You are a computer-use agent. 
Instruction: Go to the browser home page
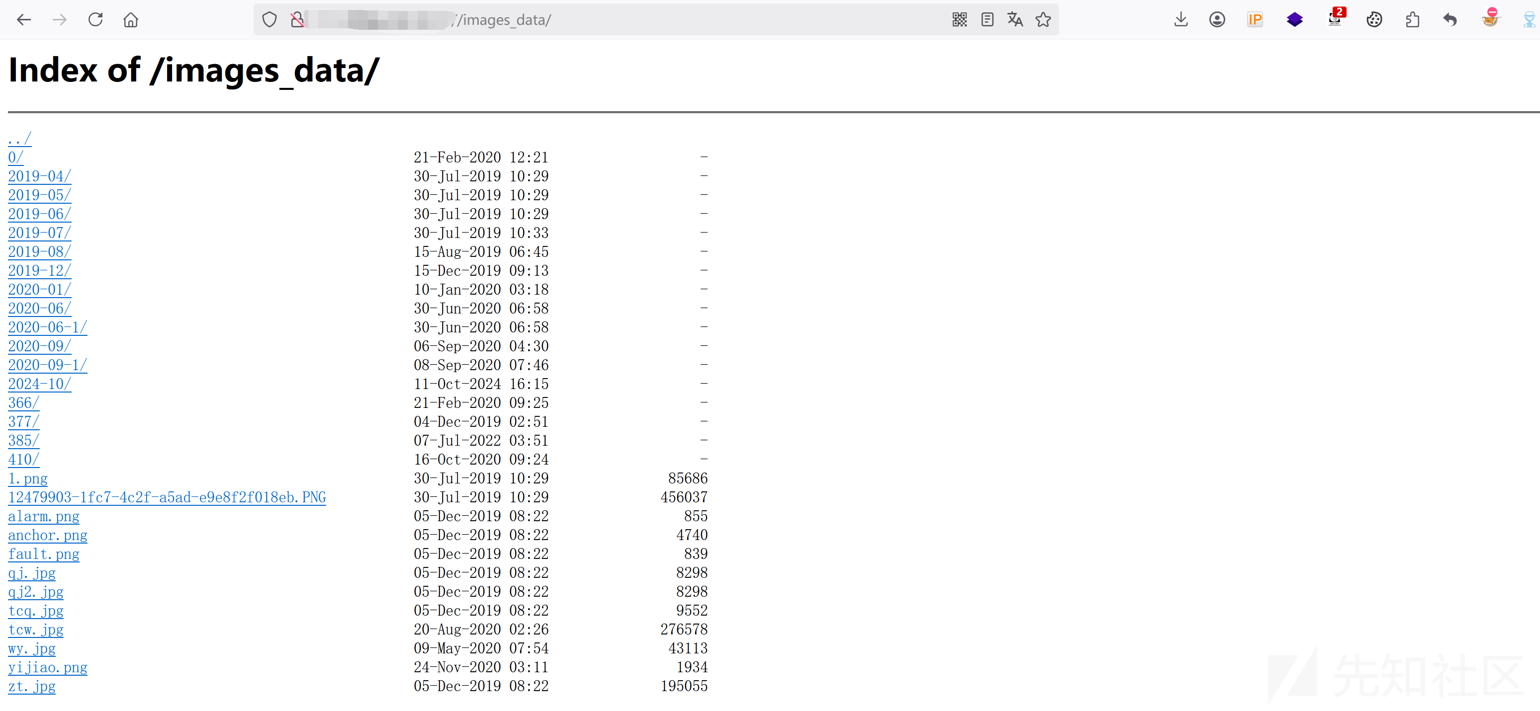tap(131, 20)
